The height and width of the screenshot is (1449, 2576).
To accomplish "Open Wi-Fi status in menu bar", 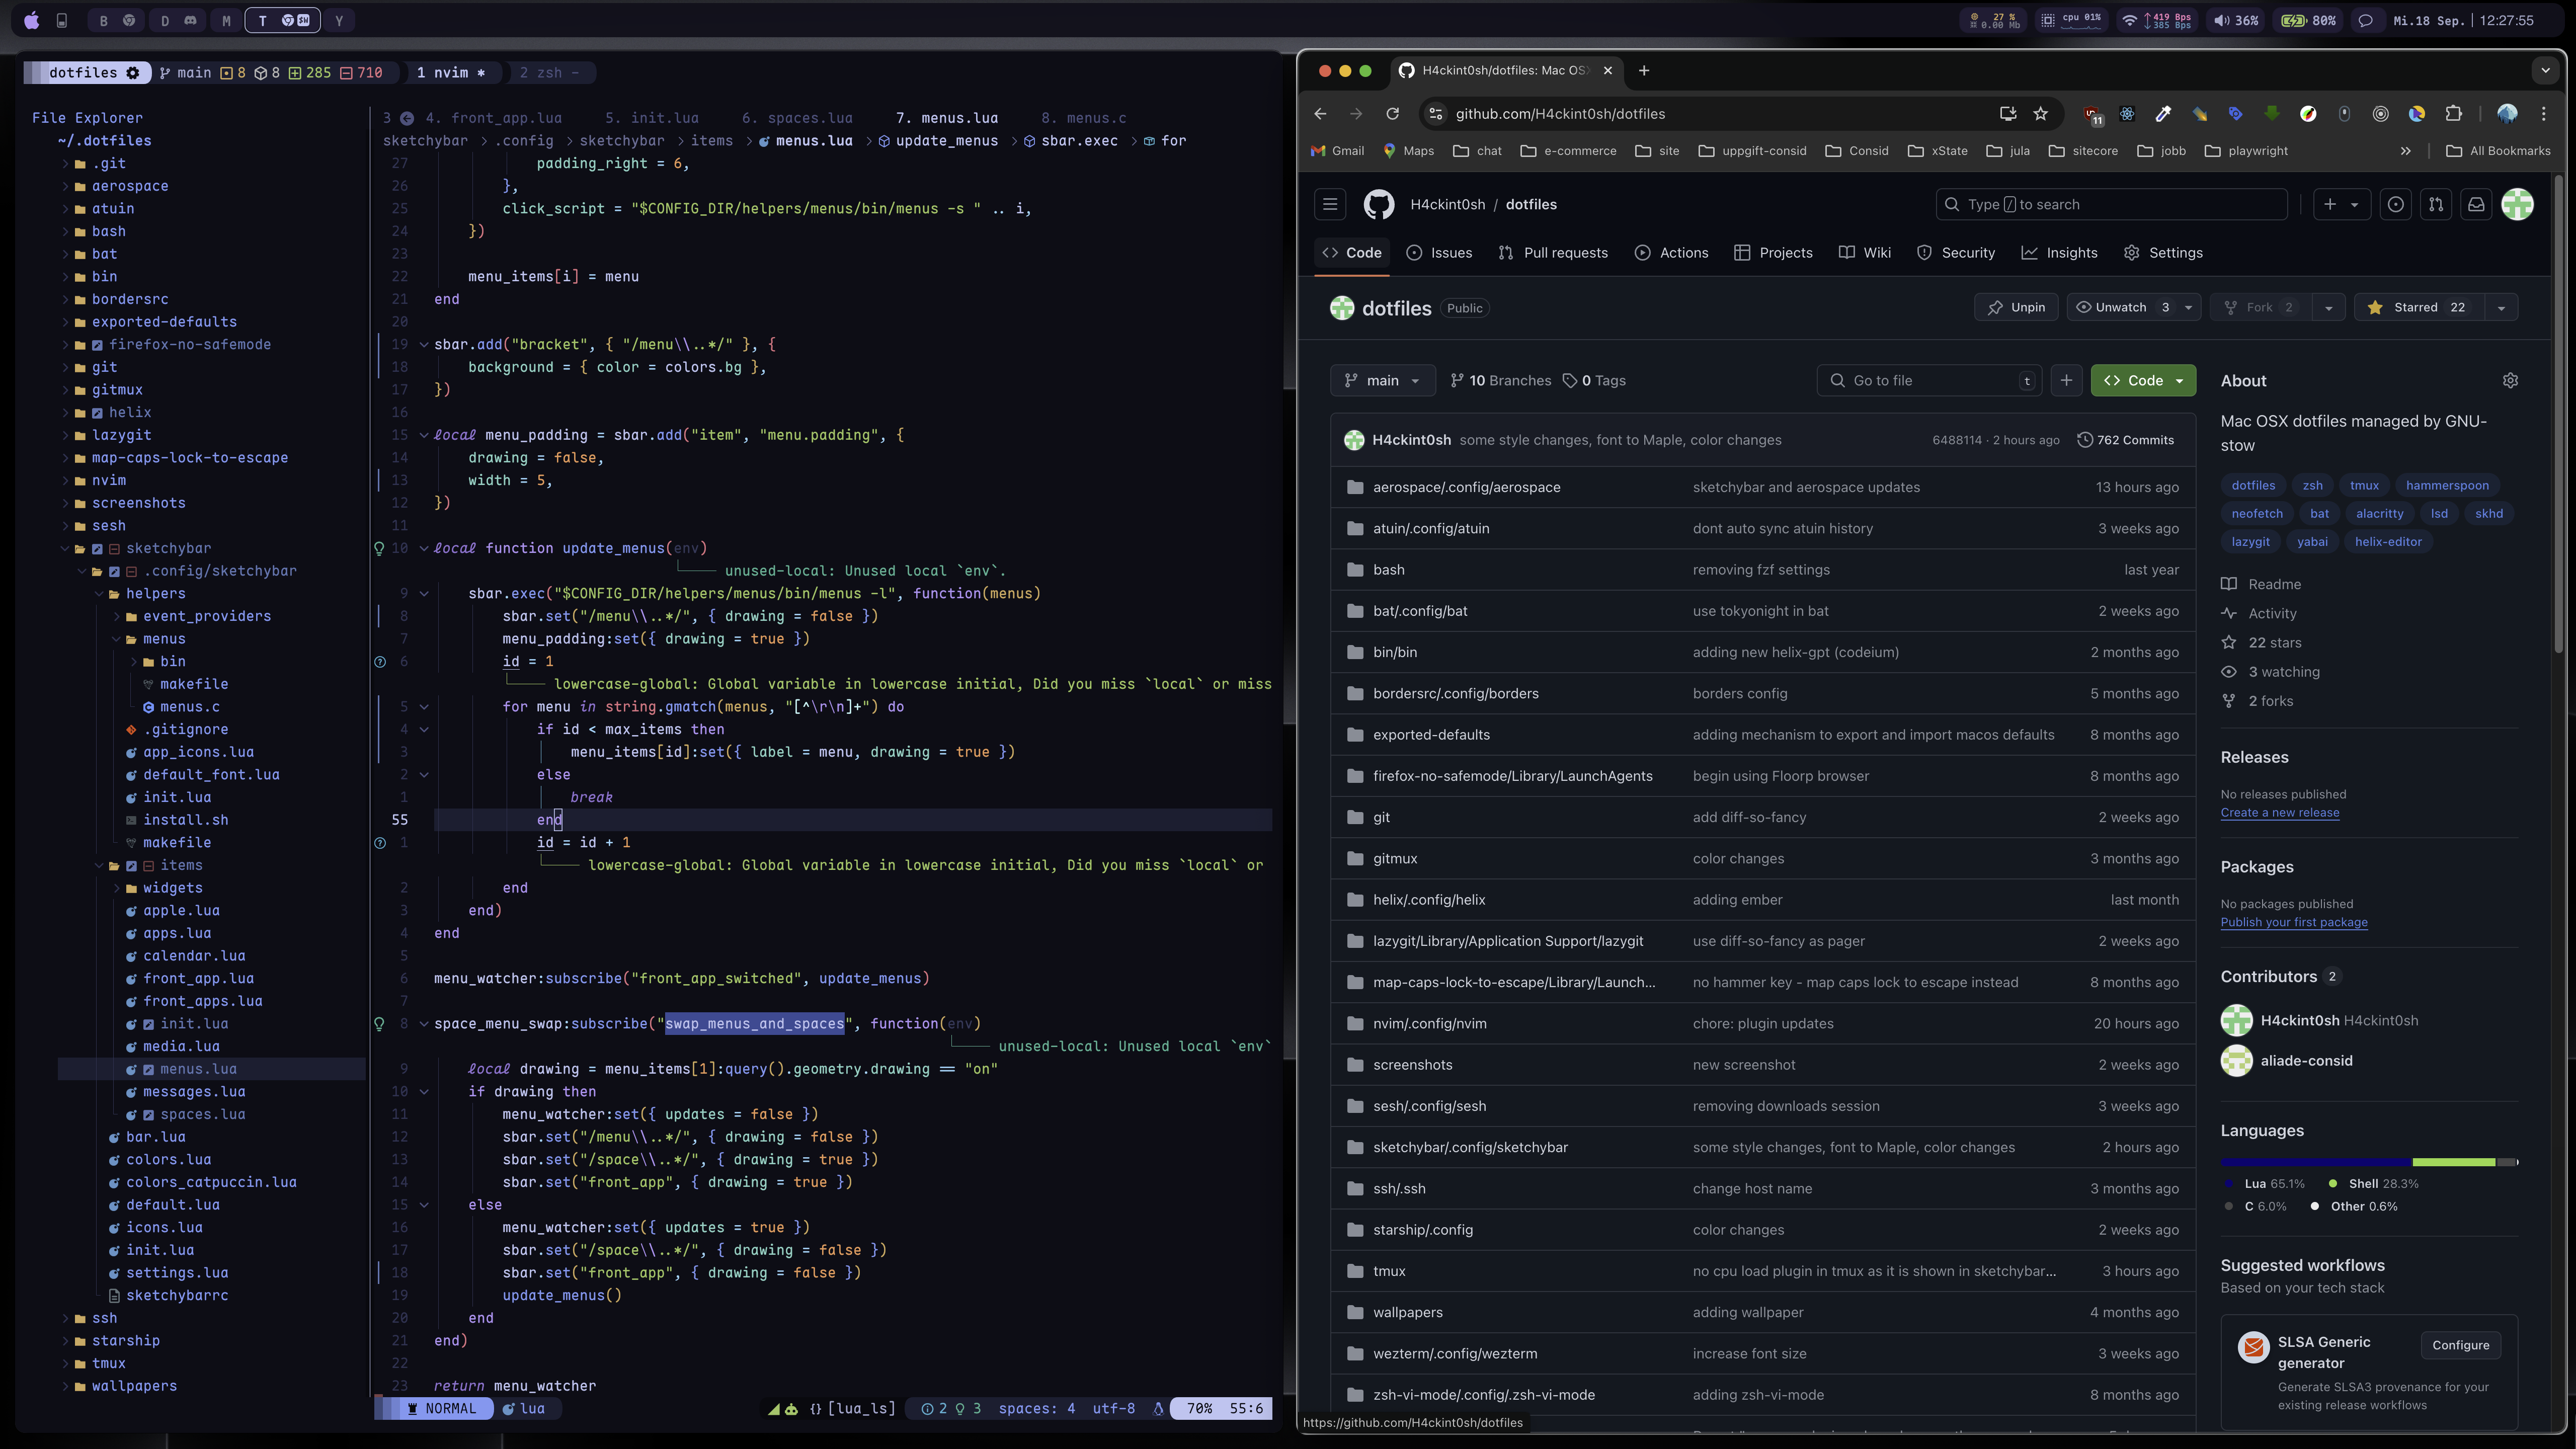I will pos(2129,20).
